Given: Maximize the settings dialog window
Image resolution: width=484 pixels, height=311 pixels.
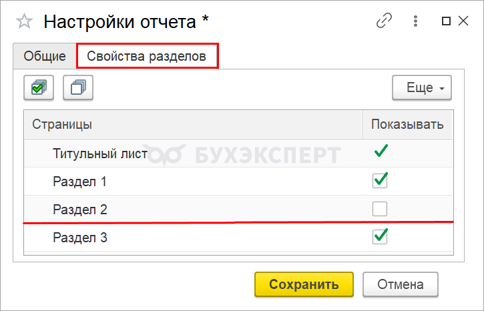Looking at the screenshot, I should coord(446,21).
